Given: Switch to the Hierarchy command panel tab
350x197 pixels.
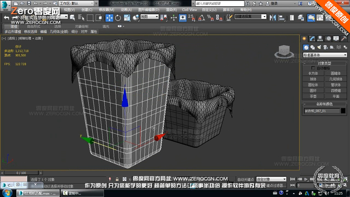Looking at the screenshot, I should coord(320,39).
